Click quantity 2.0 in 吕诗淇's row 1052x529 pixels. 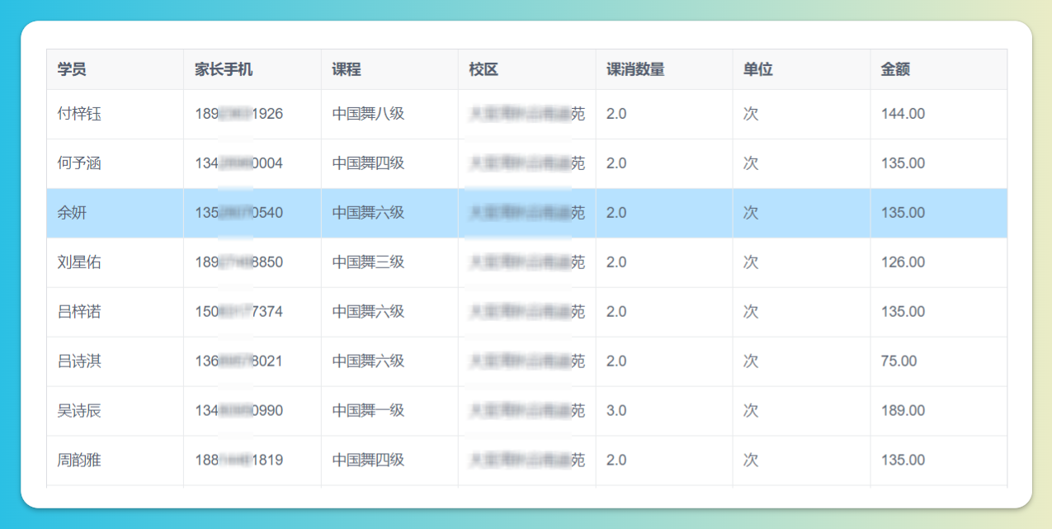click(616, 361)
